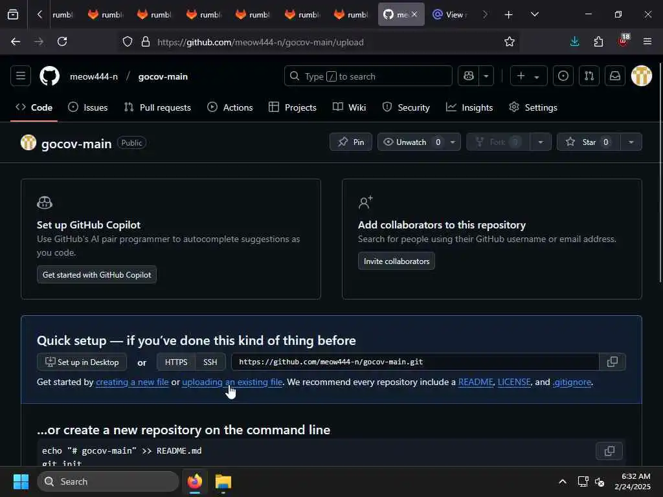Copy the repository clone URL

[612, 362]
